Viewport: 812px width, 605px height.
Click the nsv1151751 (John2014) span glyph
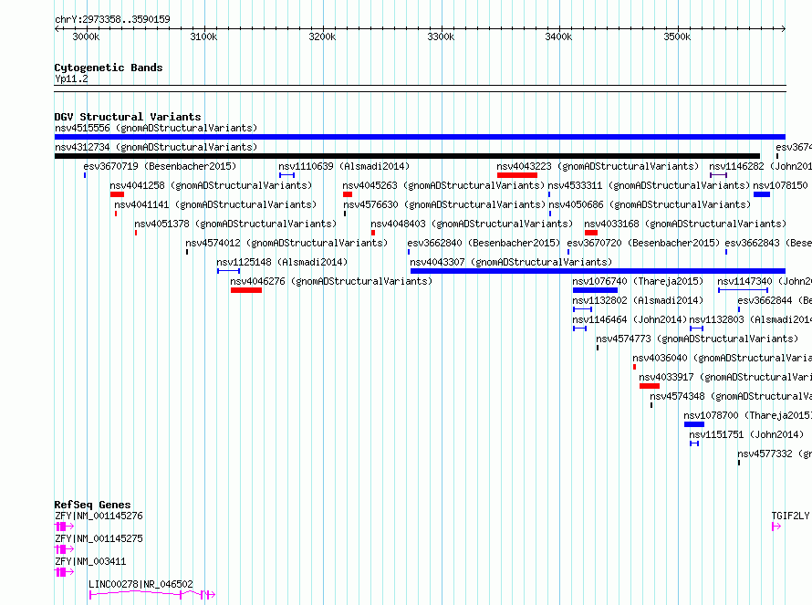click(694, 443)
